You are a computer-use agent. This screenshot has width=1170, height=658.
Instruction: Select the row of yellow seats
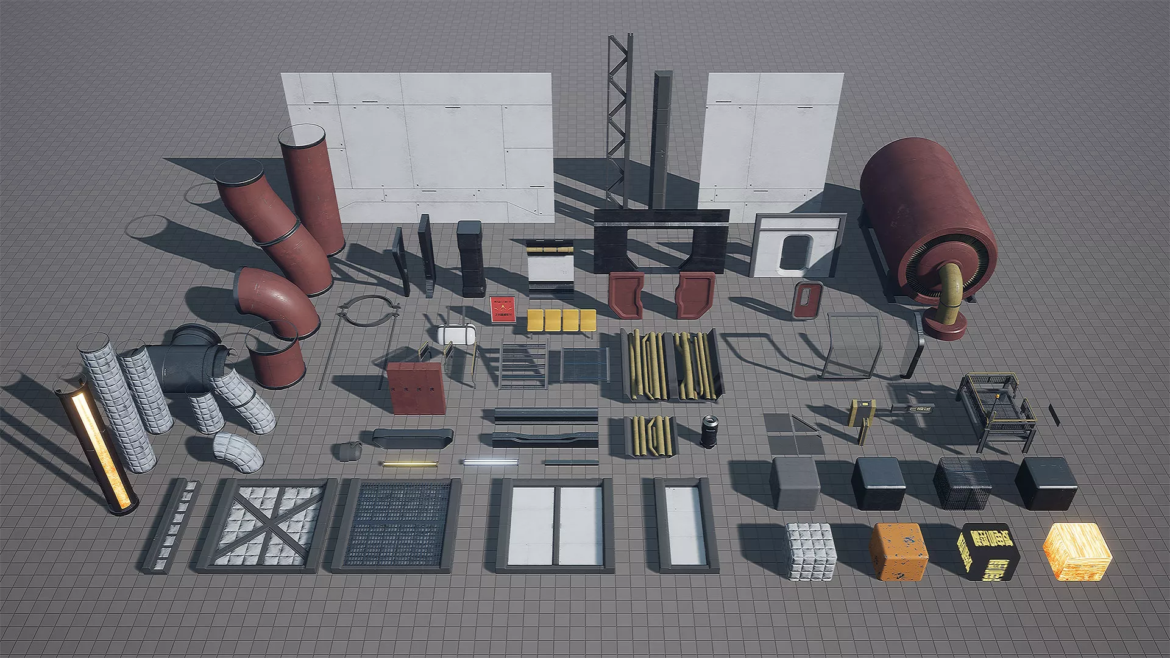click(x=561, y=320)
